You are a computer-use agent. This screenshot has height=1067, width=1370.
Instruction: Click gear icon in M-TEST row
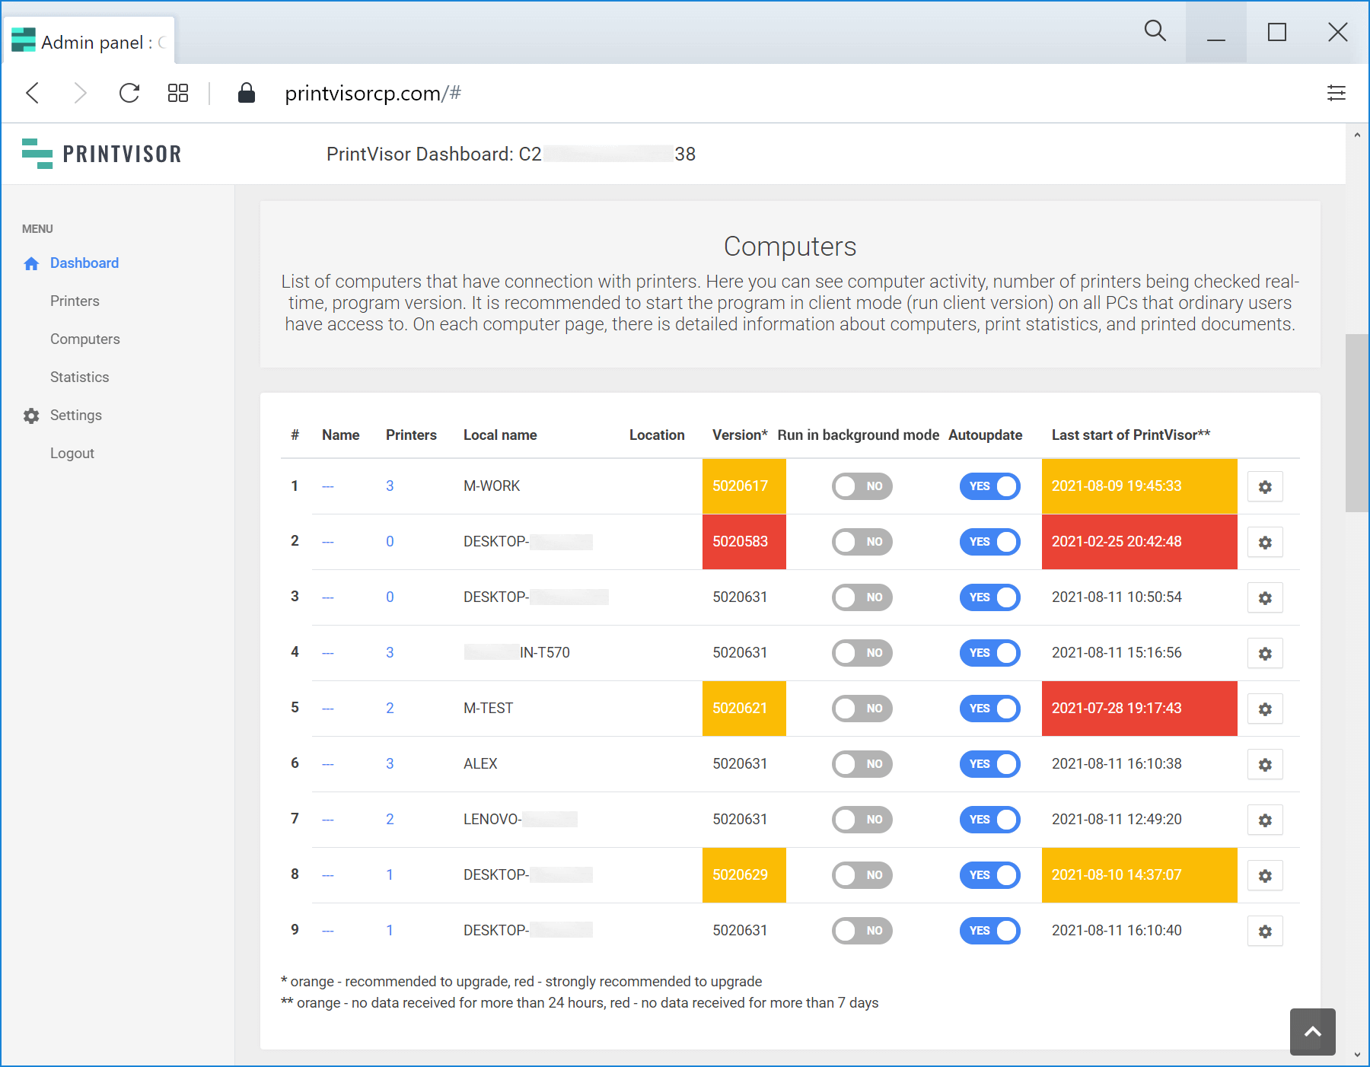tap(1264, 709)
